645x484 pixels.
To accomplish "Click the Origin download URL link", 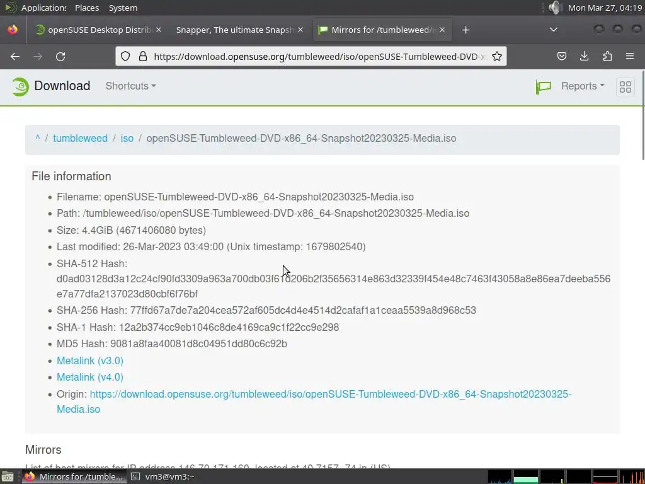I will click(314, 401).
